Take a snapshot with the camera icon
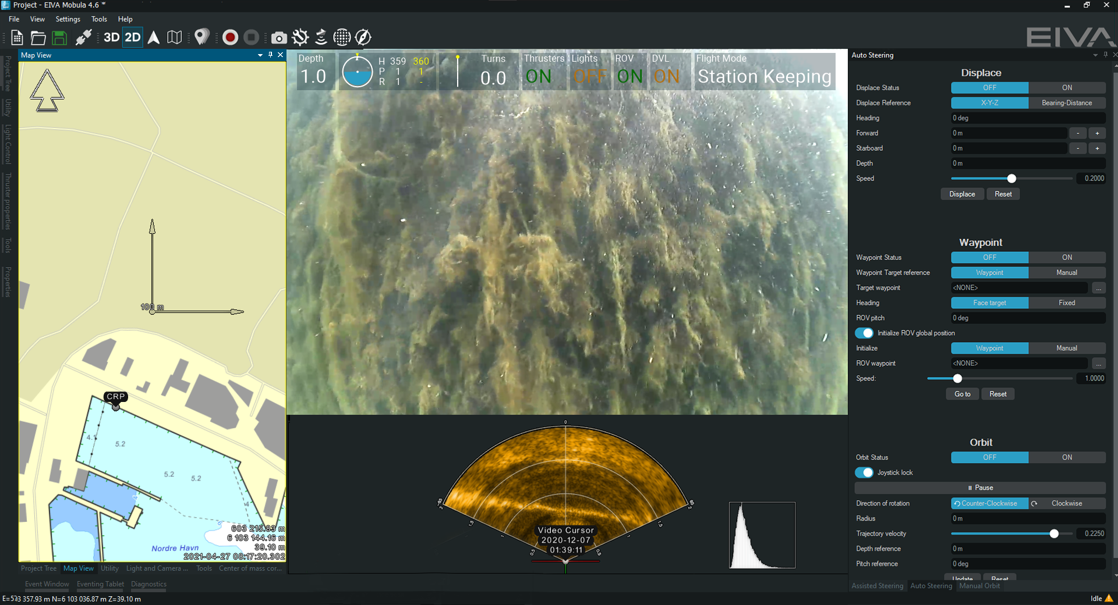 click(x=279, y=38)
